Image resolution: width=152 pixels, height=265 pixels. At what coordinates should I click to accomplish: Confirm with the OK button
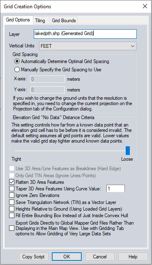pyautogui.click(x=67, y=256)
